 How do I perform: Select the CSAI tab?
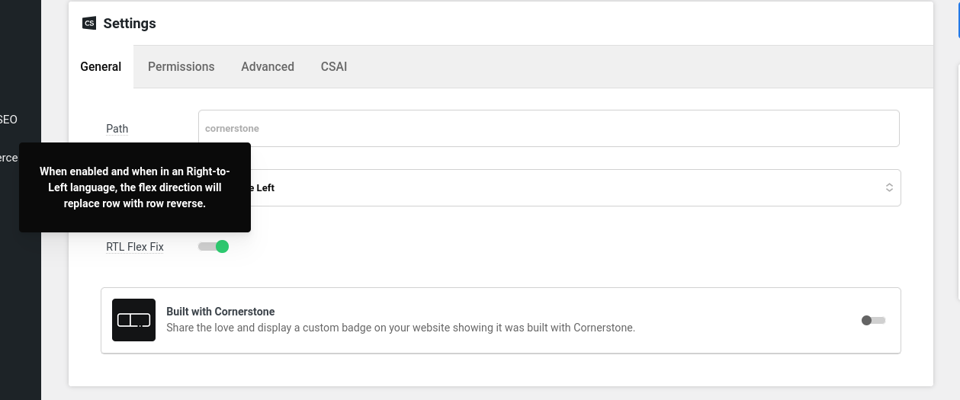[334, 67]
